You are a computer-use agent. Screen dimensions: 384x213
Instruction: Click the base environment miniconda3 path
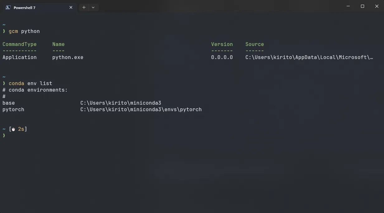121,103
